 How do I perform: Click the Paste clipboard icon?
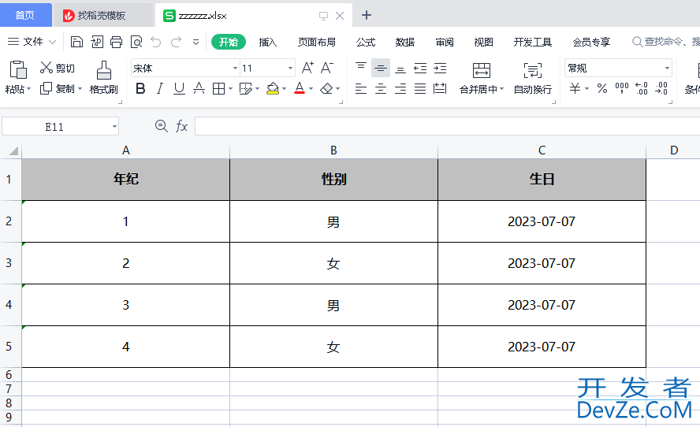tap(18, 69)
